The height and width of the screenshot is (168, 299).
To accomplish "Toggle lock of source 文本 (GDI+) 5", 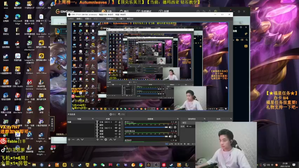I will [120, 128].
